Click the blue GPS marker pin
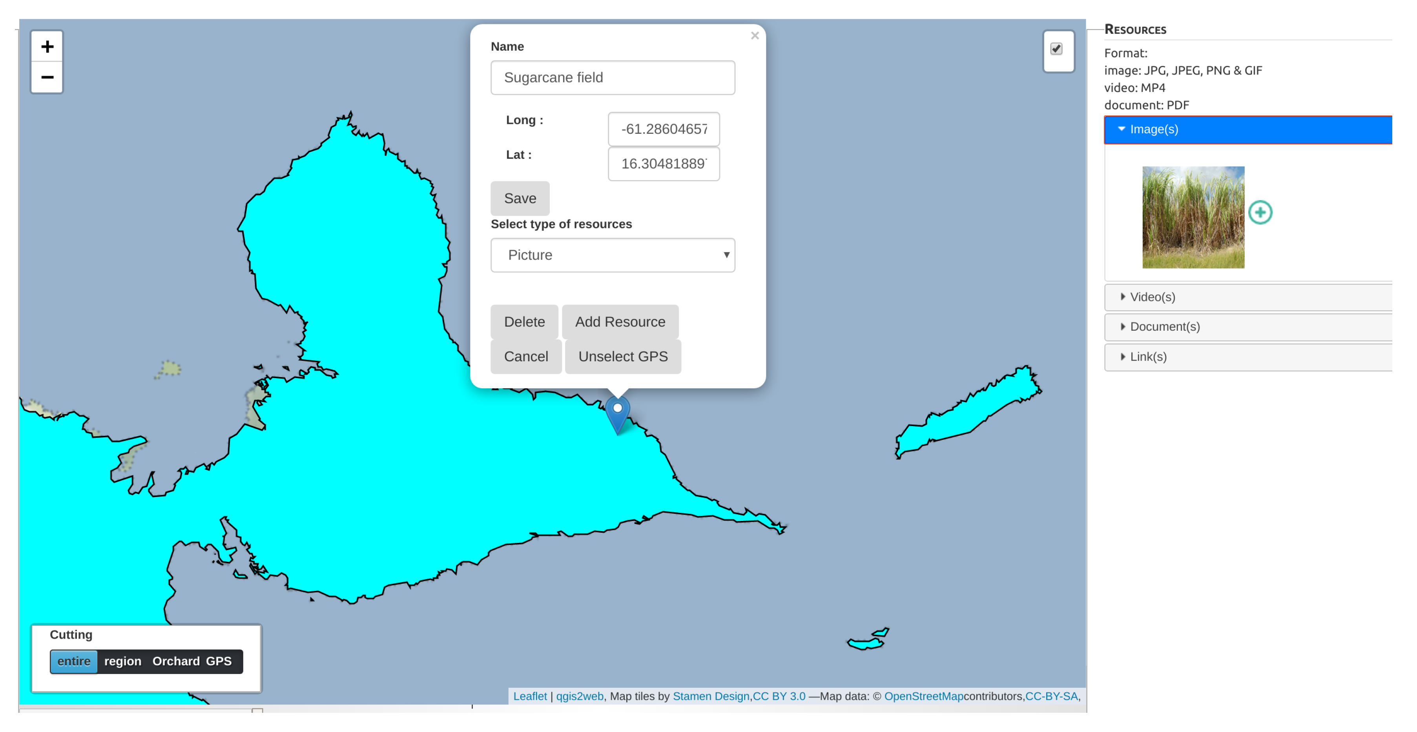 (617, 416)
